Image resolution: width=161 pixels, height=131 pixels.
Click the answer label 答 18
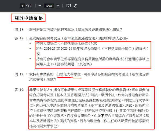[19, 38]
